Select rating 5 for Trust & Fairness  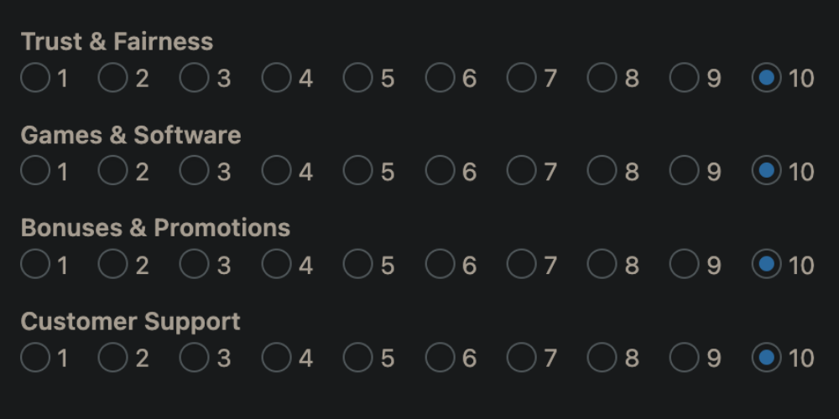coord(357,79)
